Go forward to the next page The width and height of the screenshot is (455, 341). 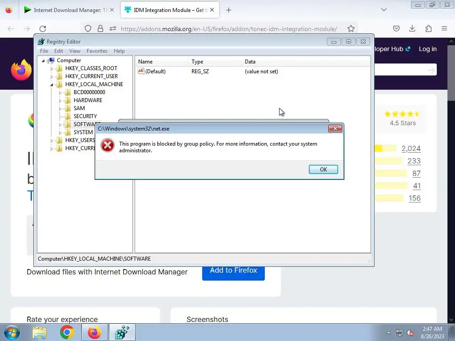[27, 29]
